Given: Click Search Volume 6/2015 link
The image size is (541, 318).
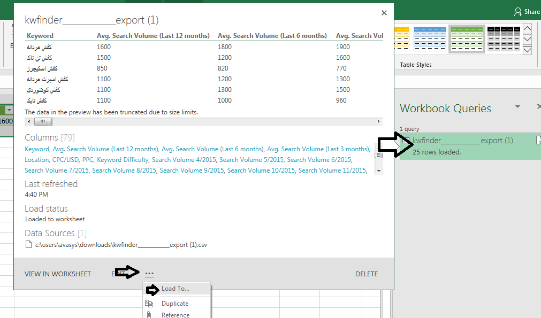Looking at the screenshot, I should pos(319,160).
